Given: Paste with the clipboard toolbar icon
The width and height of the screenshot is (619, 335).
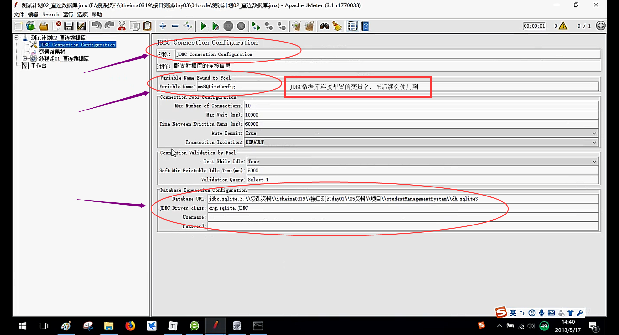Looking at the screenshot, I should tap(147, 26).
